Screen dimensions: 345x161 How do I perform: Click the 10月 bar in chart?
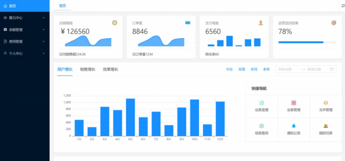tap(194, 118)
